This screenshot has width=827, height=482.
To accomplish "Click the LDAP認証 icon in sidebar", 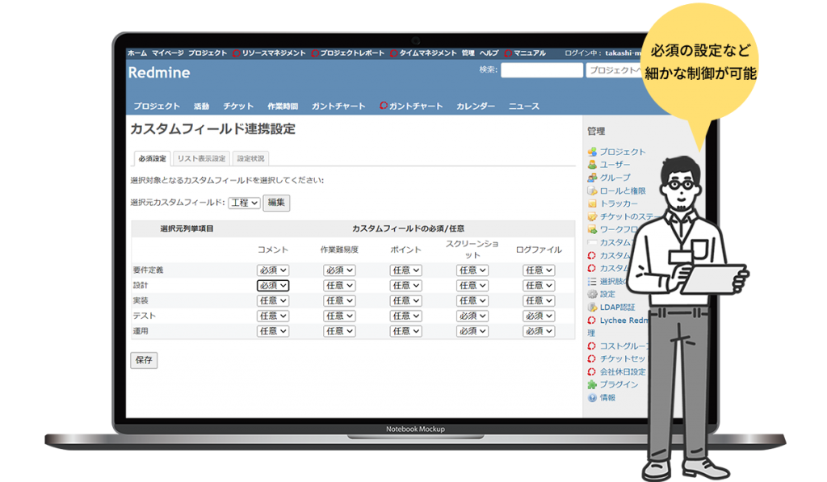I will [592, 307].
